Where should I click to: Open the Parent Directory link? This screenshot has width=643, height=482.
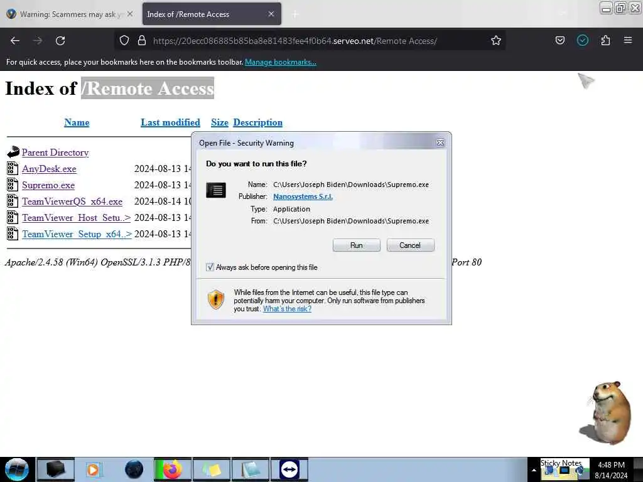55,153
